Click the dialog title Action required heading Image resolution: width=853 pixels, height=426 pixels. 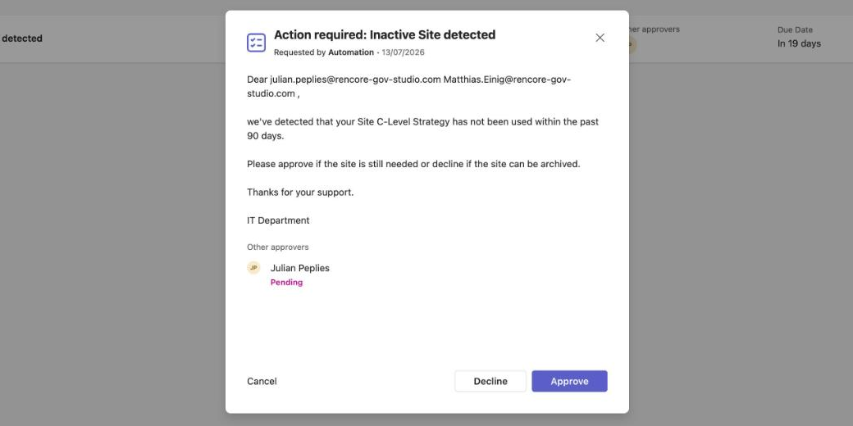(385, 34)
